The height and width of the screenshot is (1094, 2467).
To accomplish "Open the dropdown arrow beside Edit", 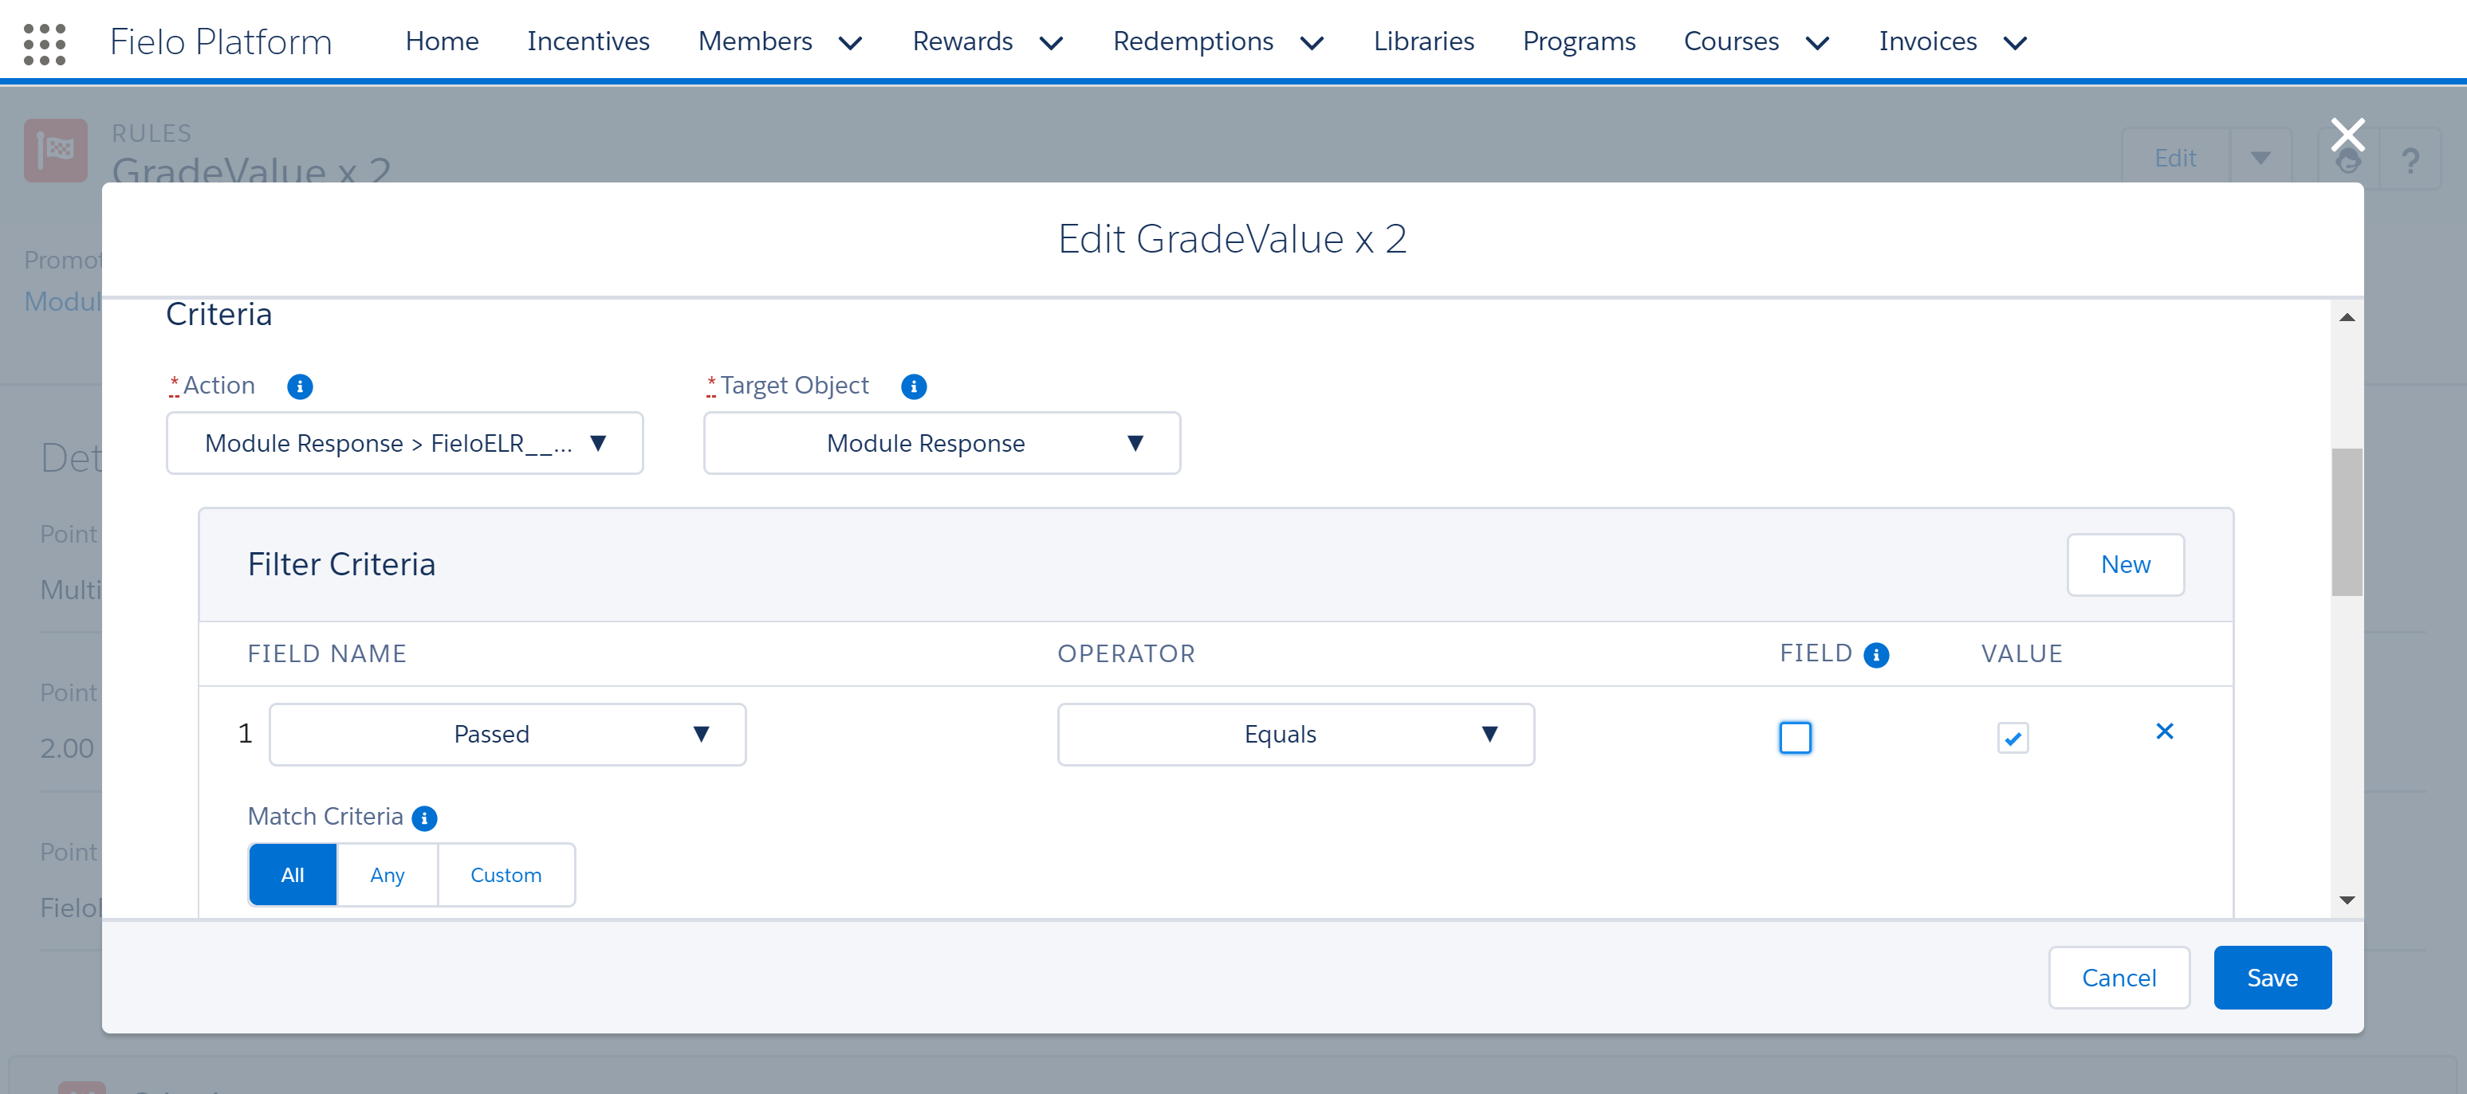I will [x=2260, y=159].
